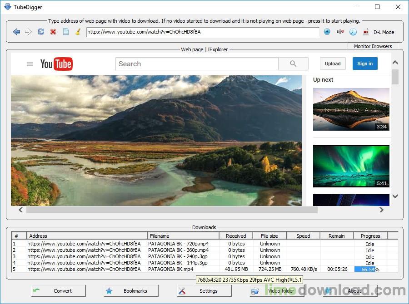The image size is (409, 304).
Task: Click the vertical scrollbar down arrow
Action: pyautogui.click(x=395, y=196)
